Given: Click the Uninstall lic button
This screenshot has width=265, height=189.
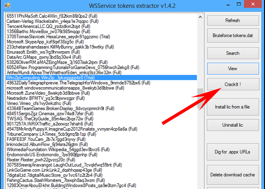Looking at the screenshot, I should (233, 125).
